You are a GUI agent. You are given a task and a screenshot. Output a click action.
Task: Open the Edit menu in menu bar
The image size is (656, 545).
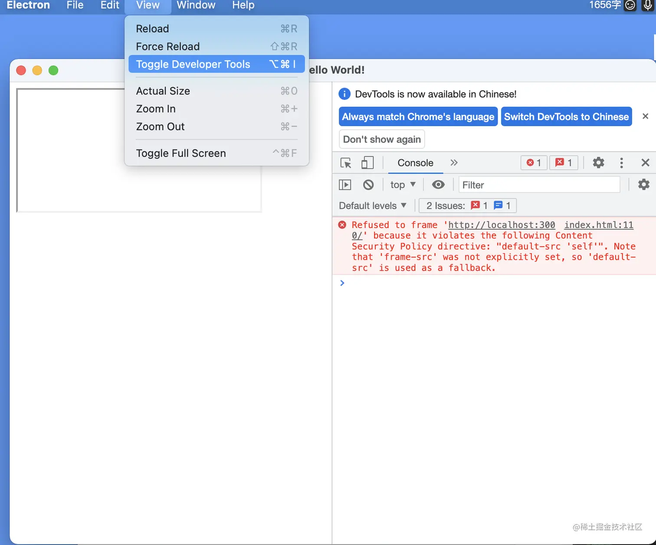click(x=110, y=5)
